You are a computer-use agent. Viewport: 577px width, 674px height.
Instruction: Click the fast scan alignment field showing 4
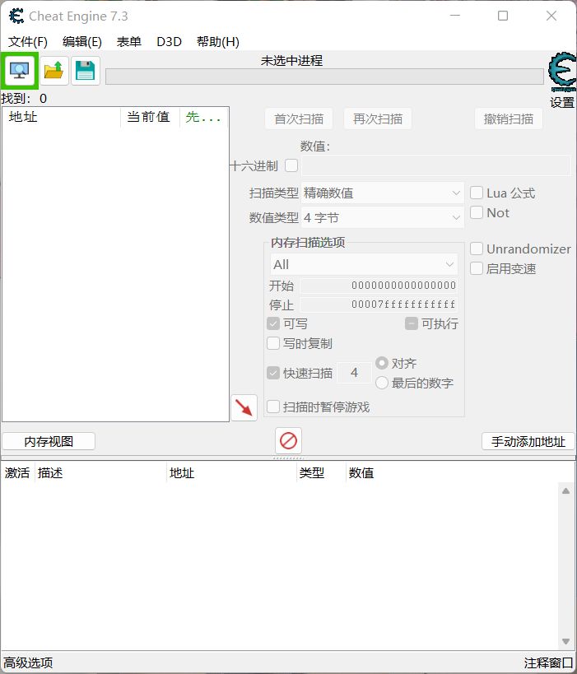click(354, 373)
